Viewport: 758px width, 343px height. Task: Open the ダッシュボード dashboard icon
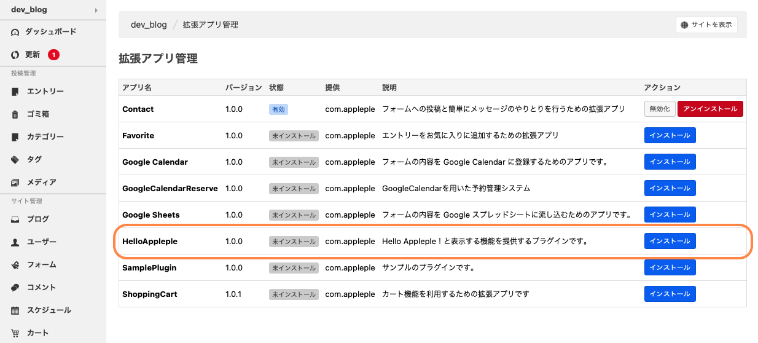(15, 32)
